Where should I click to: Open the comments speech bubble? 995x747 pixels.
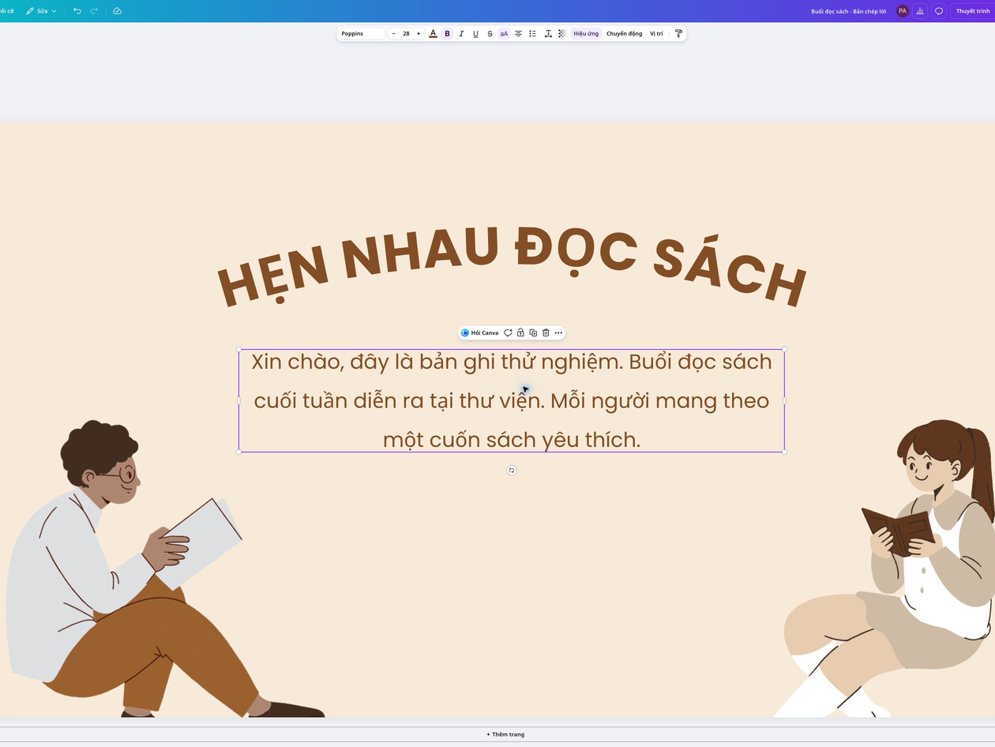(939, 11)
